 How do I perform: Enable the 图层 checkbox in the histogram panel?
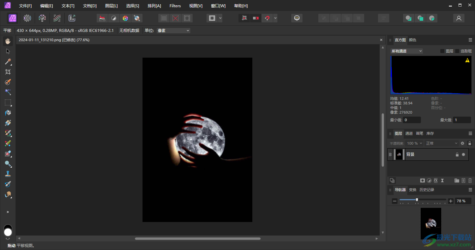[443, 51]
